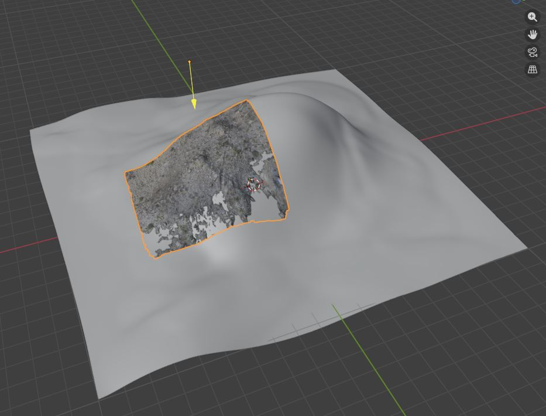Switch perspective/orthographic with grid icon

click(x=533, y=70)
